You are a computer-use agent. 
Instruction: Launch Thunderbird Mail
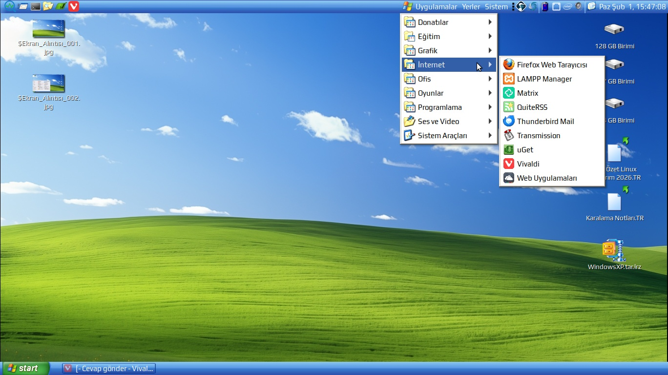[552, 121]
